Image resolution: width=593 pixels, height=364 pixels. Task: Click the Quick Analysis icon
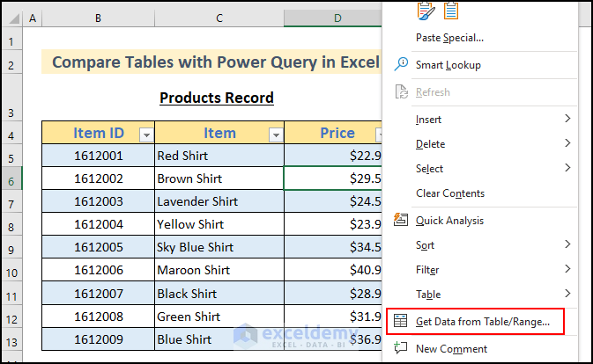pyautogui.click(x=401, y=220)
